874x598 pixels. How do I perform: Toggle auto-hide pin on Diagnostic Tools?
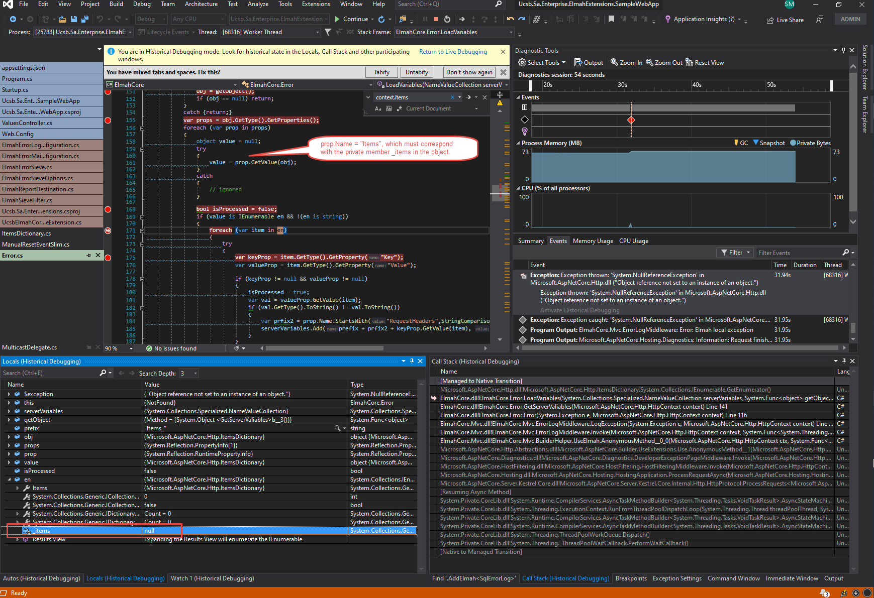click(x=844, y=50)
